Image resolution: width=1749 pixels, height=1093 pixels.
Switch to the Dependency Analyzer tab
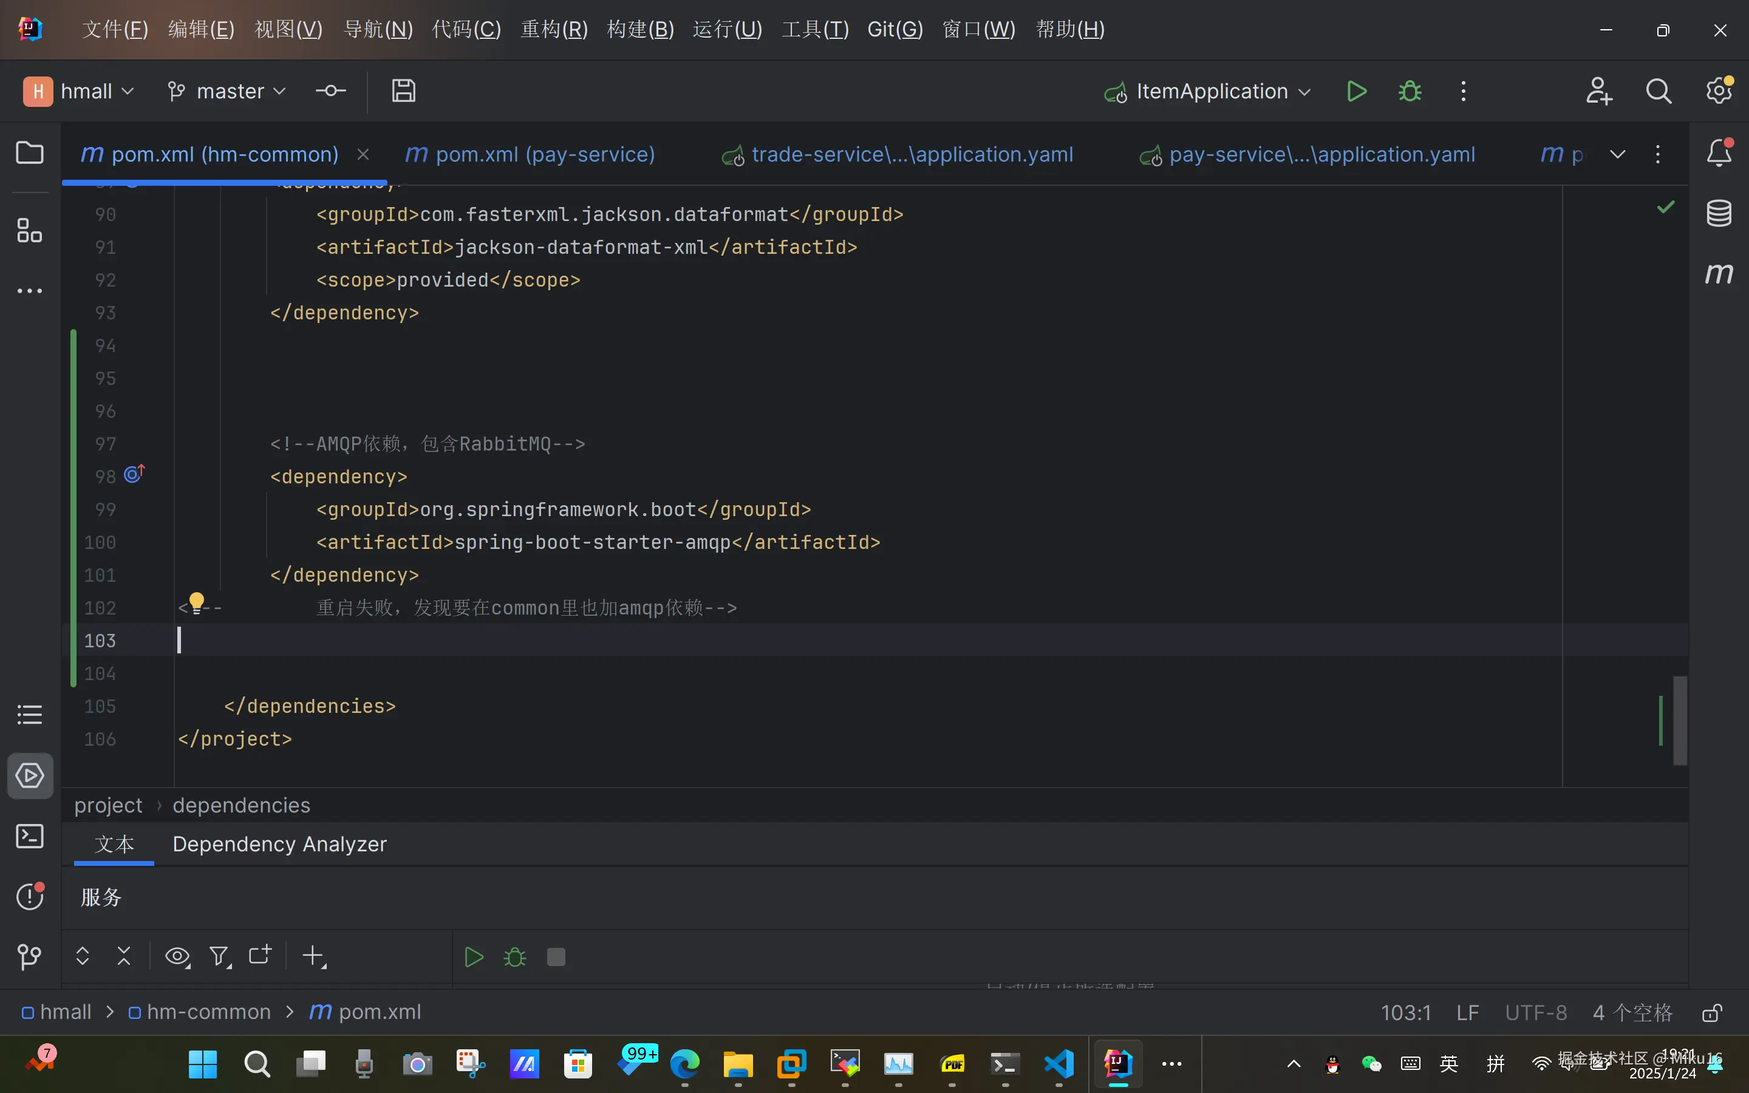[280, 843]
